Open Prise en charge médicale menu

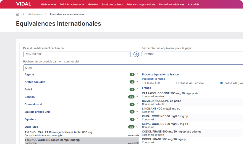[x=141, y=4]
